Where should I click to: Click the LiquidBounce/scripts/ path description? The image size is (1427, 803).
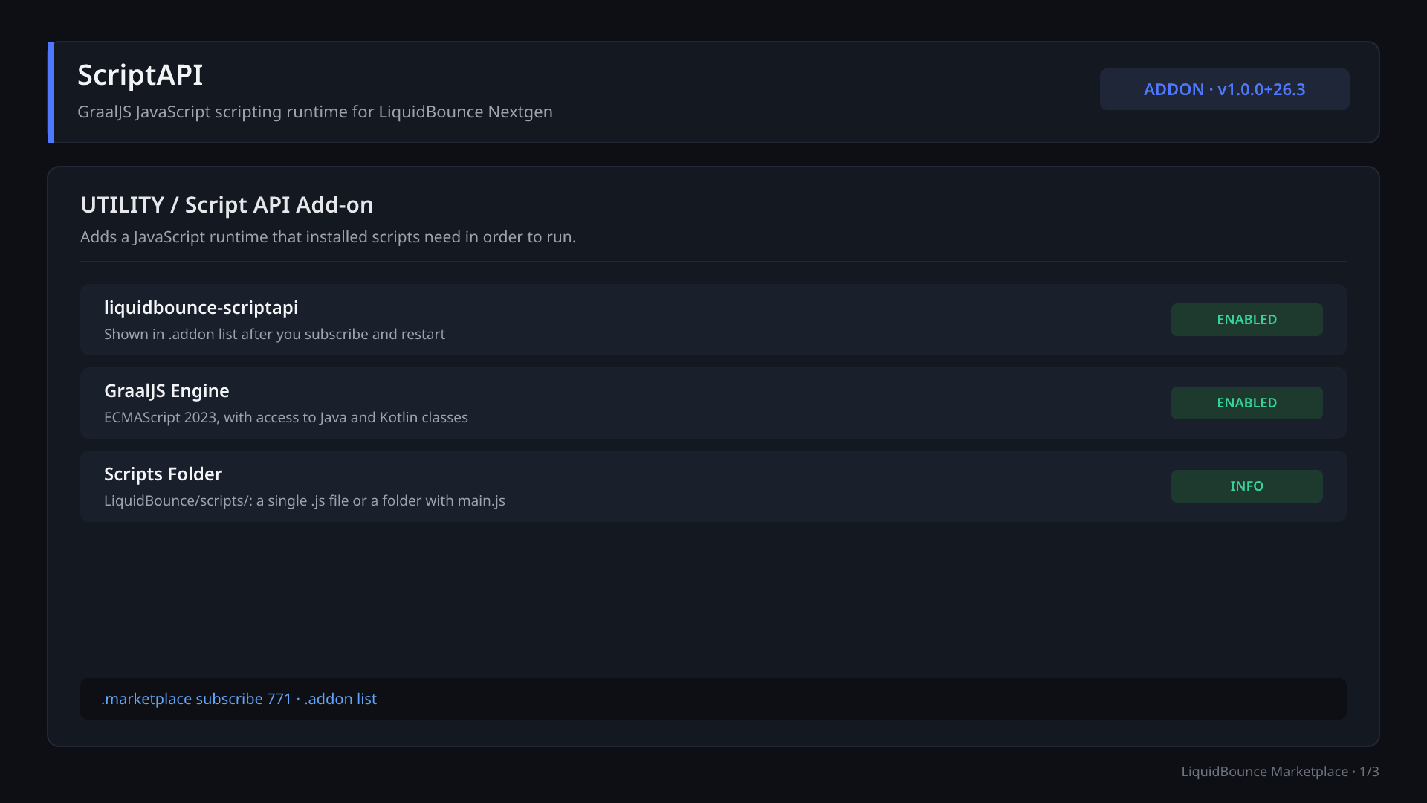click(x=305, y=501)
